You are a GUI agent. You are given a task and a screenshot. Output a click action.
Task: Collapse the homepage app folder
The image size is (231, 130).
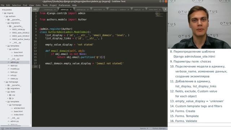pos(4,82)
